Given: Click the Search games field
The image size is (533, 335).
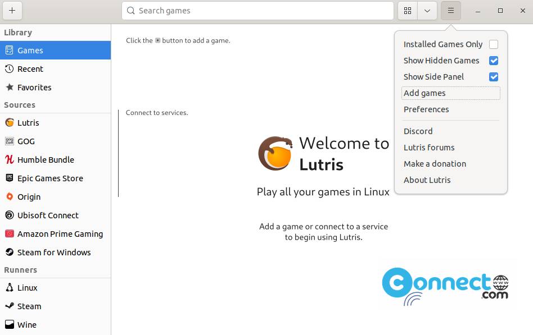Looking at the screenshot, I should tap(258, 11).
